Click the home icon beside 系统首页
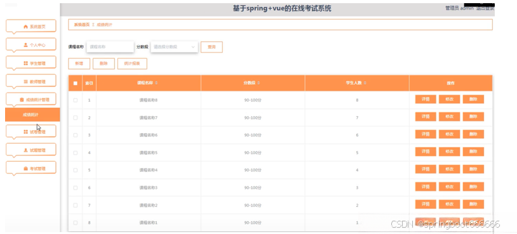This screenshot has width=517, height=234. (25, 27)
